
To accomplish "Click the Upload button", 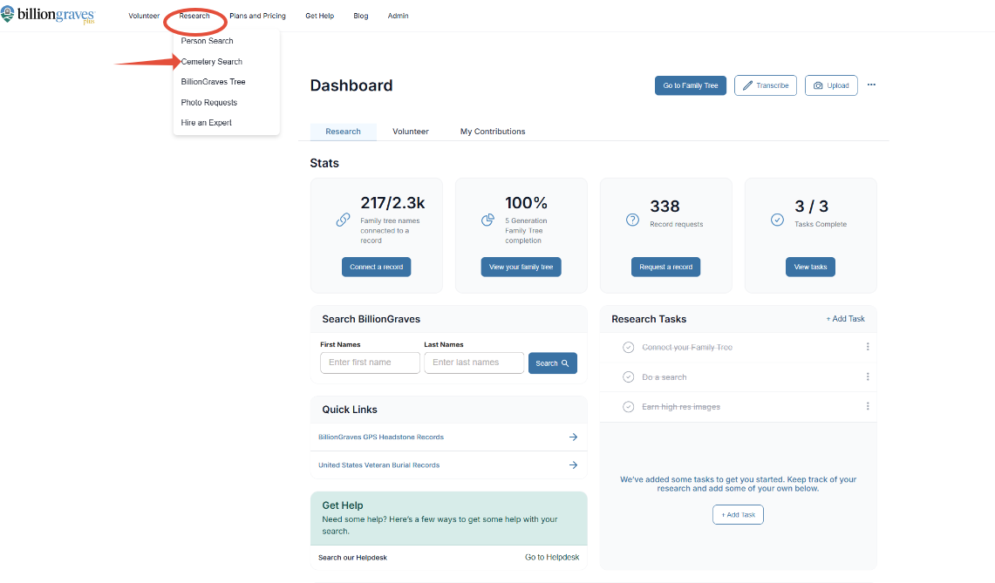I will pyautogui.click(x=831, y=85).
